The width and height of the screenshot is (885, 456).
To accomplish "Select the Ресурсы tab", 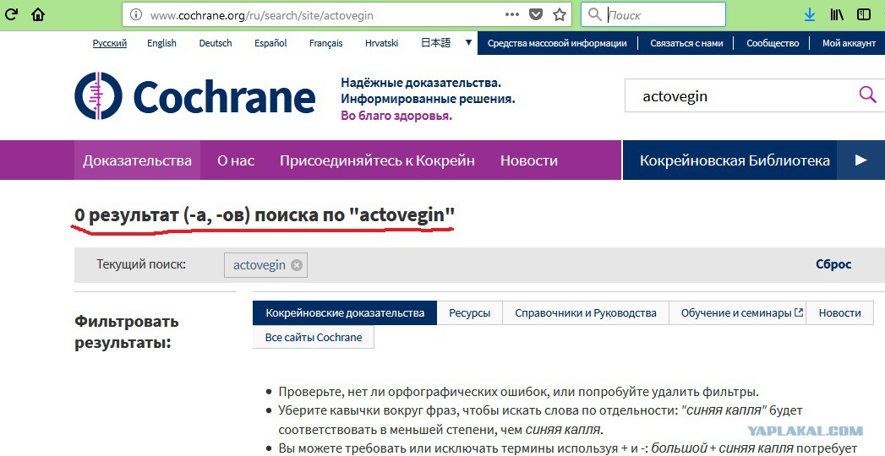I will [470, 312].
